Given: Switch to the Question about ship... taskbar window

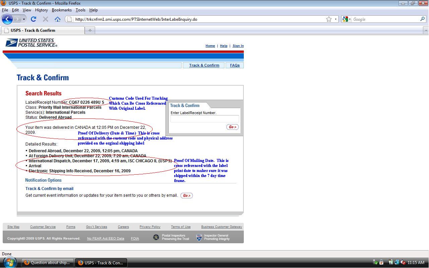Looking at the screenshot, I should 47,263.
